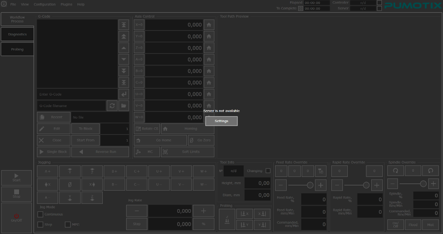This screenshot has width=443, height=234.
Task: Click the To Complete estimate icon
Action: coord(301,8)
